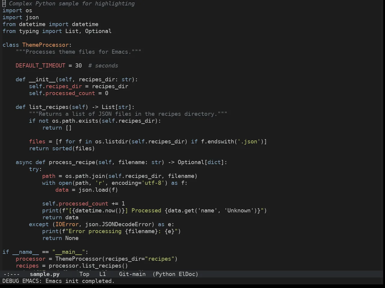
Task: Click class name ThemeProcessor in class definition
Action: [45, 45]
